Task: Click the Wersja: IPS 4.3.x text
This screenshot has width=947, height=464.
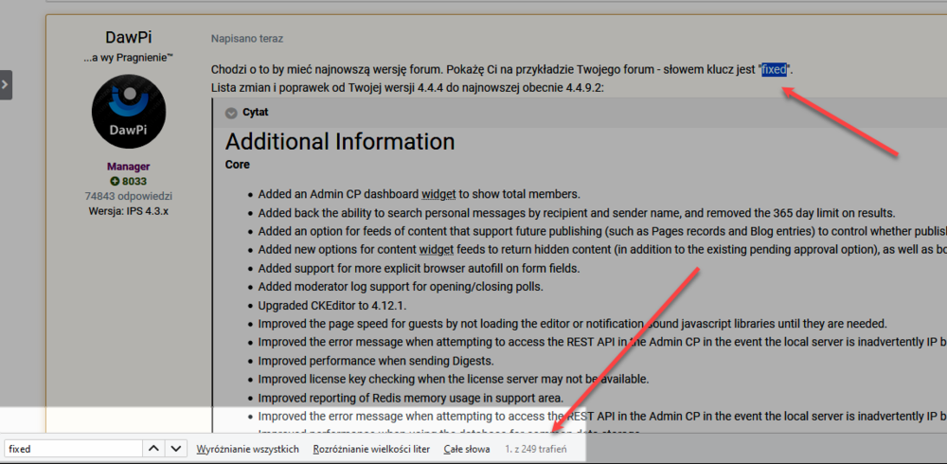Action: pos(129,210)
